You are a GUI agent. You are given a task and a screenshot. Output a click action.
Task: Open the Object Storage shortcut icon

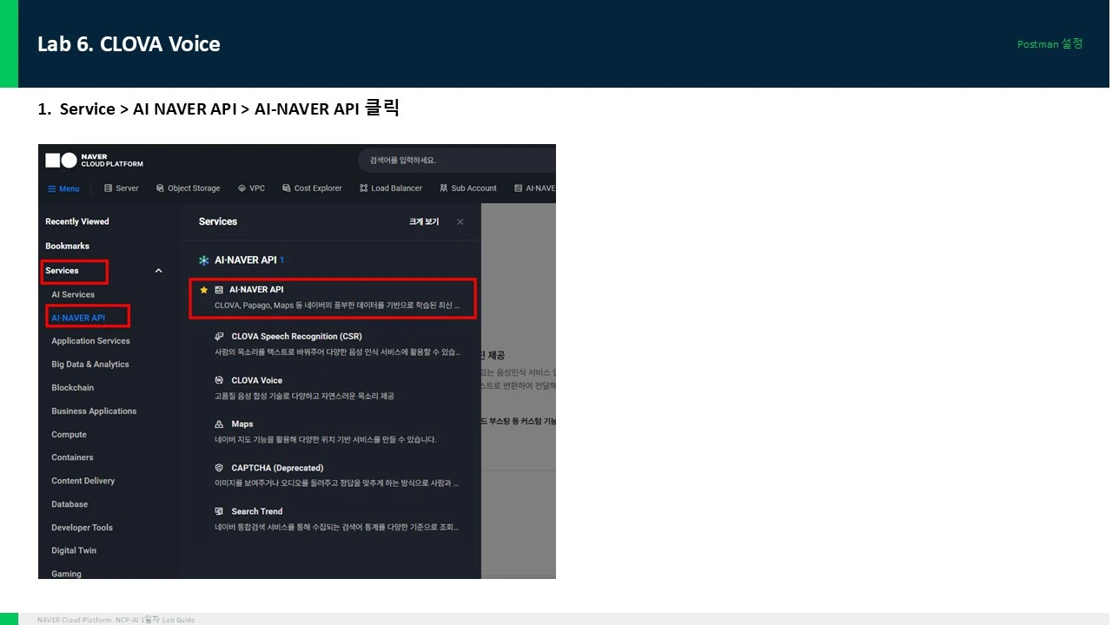coord(160,188)
